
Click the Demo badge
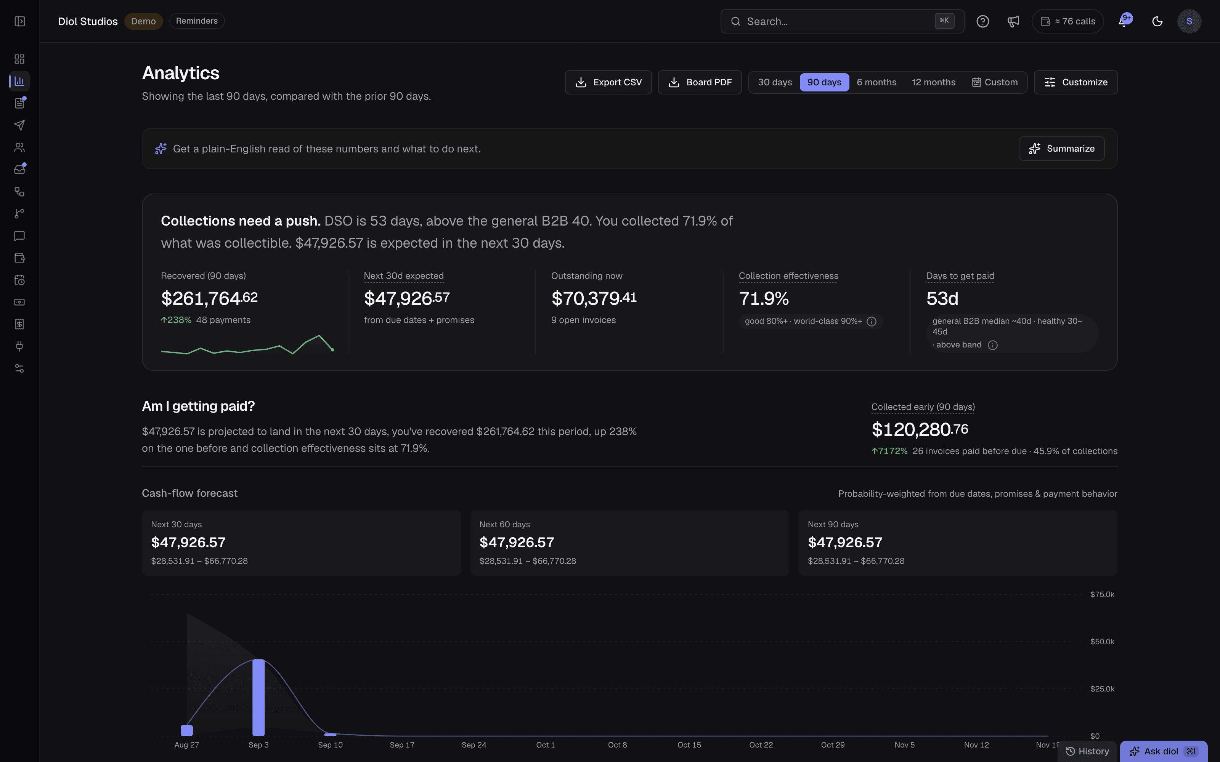pyautogui.click(x=144, y=21)
